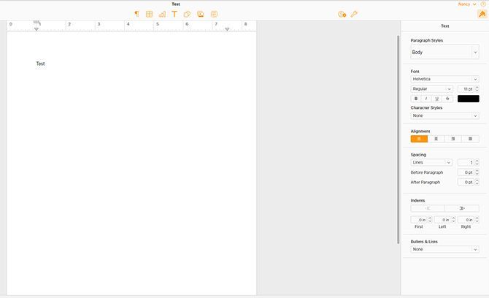Open help via the question mark icon
This screenshot has height=298, width=489.
click(483, 4)
